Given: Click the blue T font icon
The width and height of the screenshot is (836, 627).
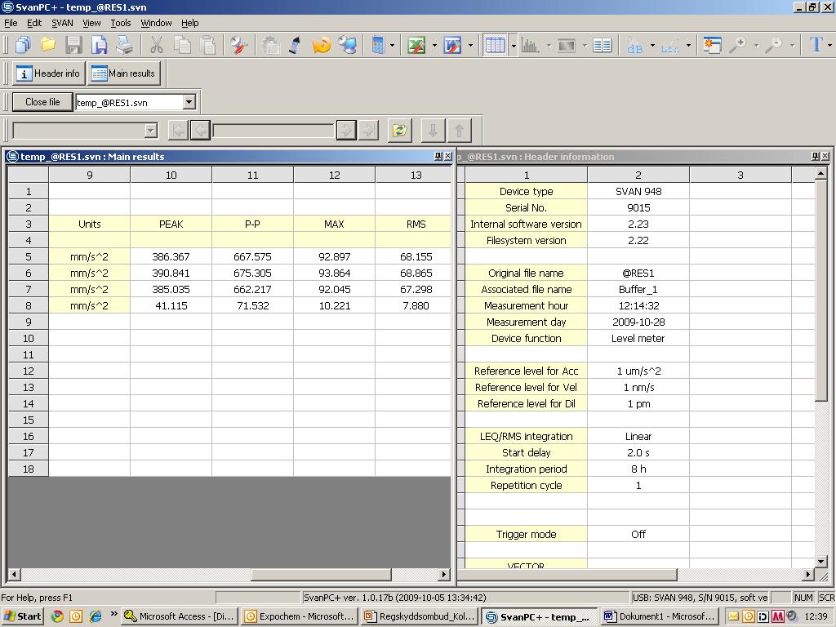Looking at the screenshot, I should [816, 45].
